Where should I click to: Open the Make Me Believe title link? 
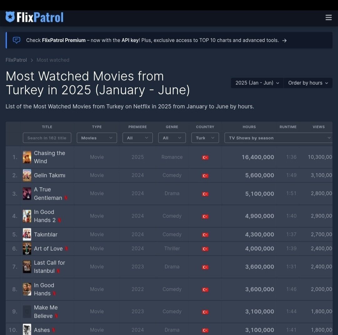[x=46, y=312]
